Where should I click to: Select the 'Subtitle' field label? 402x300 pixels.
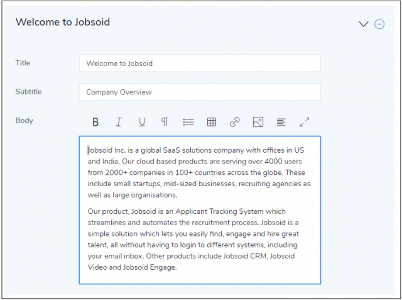[28, 92]
